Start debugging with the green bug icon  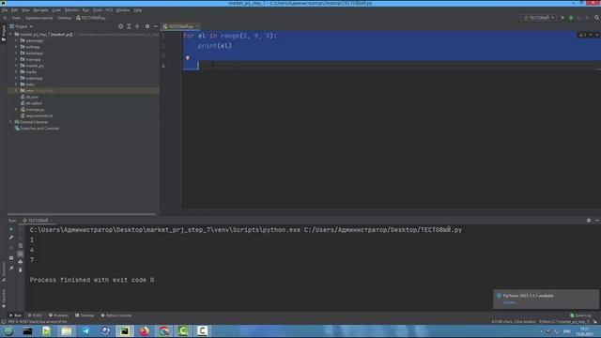(x=571, y=18)
